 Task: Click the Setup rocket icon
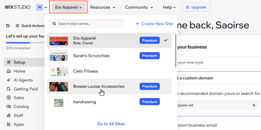8,62
